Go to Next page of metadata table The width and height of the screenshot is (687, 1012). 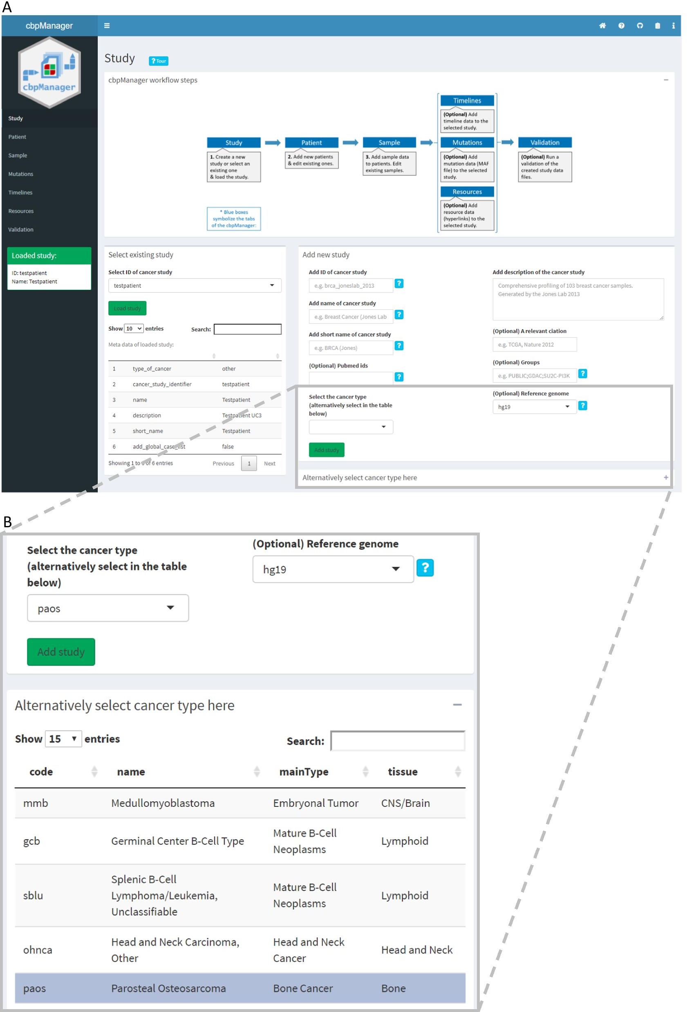pos(269,463)
